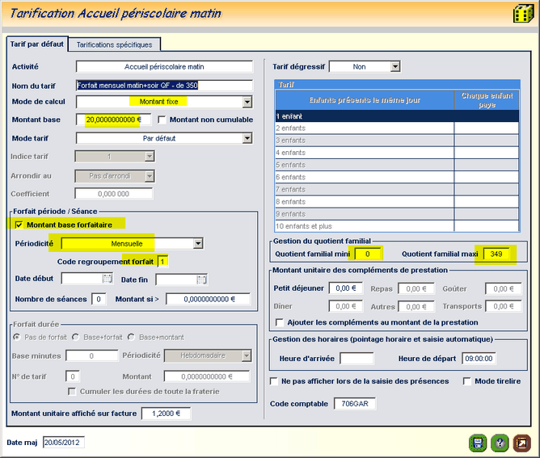Open the Date fin calendar picker

201,279
